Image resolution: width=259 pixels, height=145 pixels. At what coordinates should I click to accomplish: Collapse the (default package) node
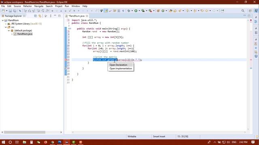coord(9,31)
